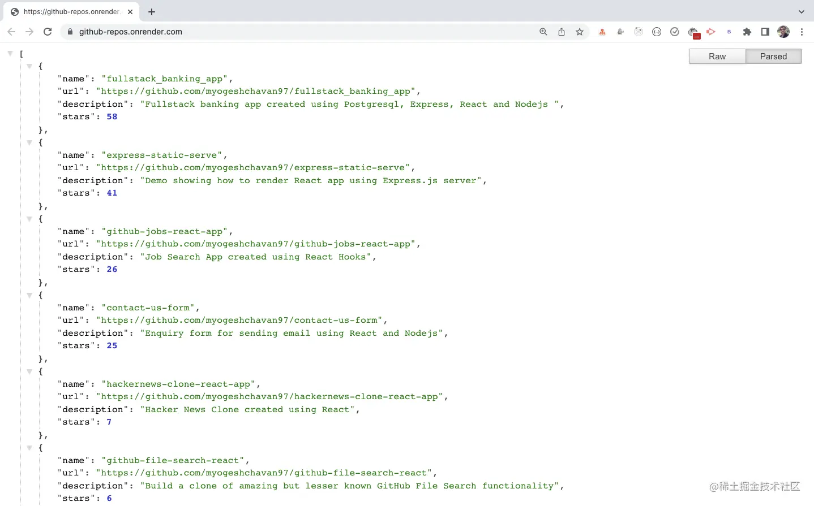Bookmark the page with the star icon
Screen dimensions: 814x506
click(580, 32)
